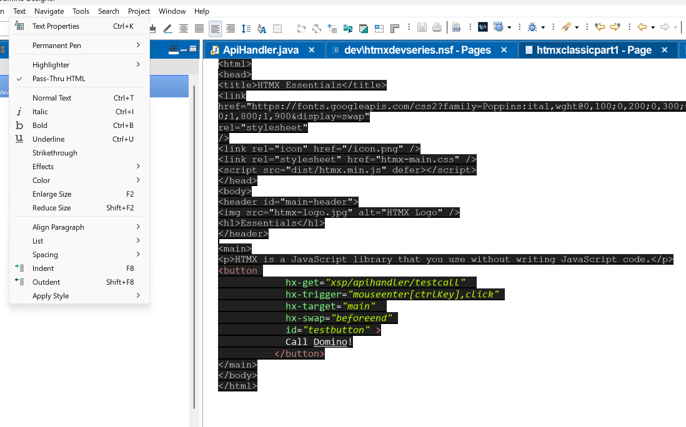Open the dropdown arrow beside the debug icon
Viewport: 686px width, 427px height.
click(x=543, y=27)
